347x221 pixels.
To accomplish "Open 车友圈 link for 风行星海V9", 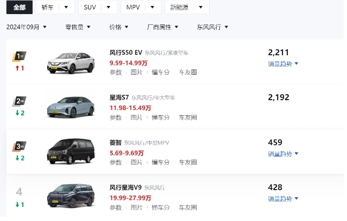I will (x=188, y=207).
